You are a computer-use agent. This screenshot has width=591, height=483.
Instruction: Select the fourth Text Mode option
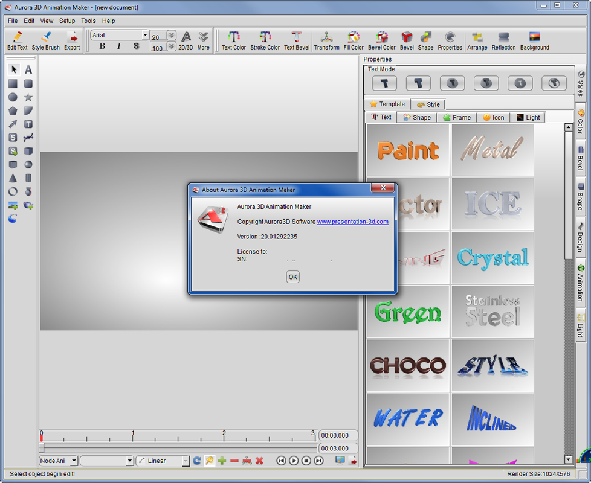coord(486,83)
